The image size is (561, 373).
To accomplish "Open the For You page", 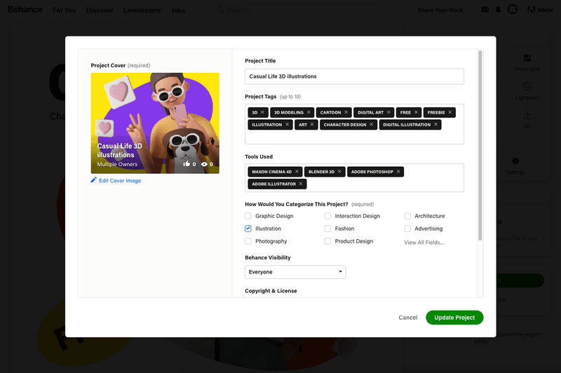I will pos(64,11).
